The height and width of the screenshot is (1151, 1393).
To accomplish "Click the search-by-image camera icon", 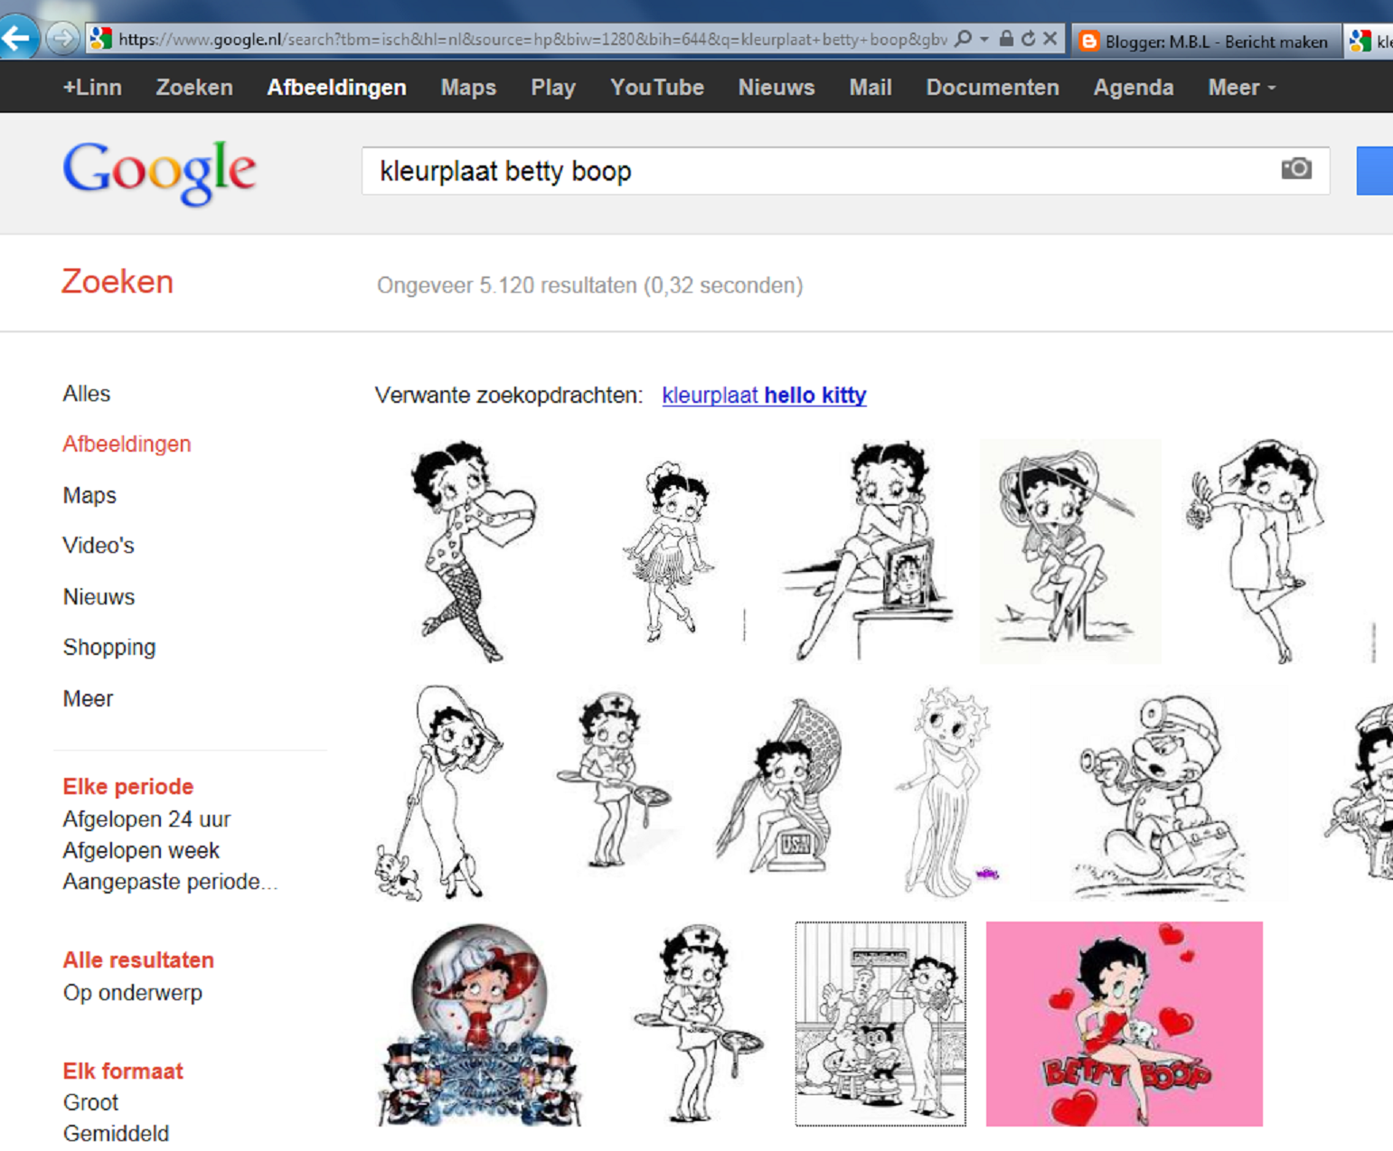I will pyautogui.click(x=1296, y=169).
